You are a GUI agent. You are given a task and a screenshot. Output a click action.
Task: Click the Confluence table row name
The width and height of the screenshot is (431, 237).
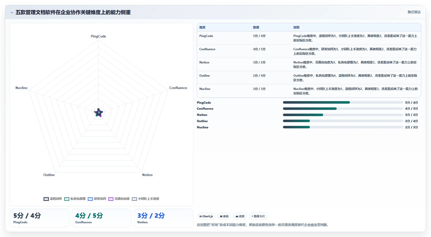point(207,49)
